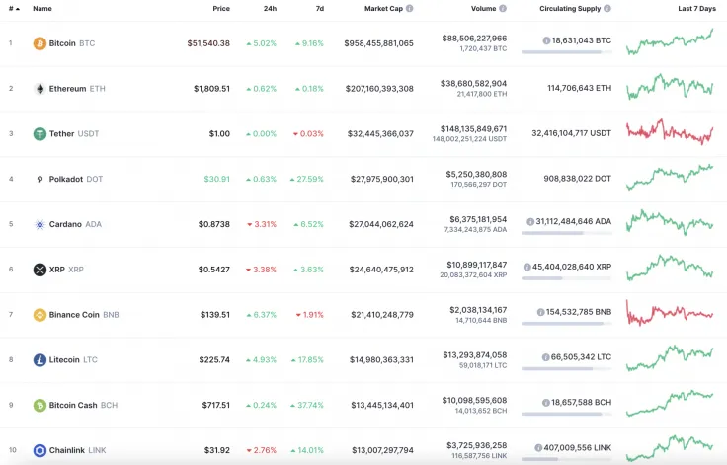The image size is (727, 465).
Task: Click info icon beside 18,657,588 BCH supply
Action: coord(546,403)
